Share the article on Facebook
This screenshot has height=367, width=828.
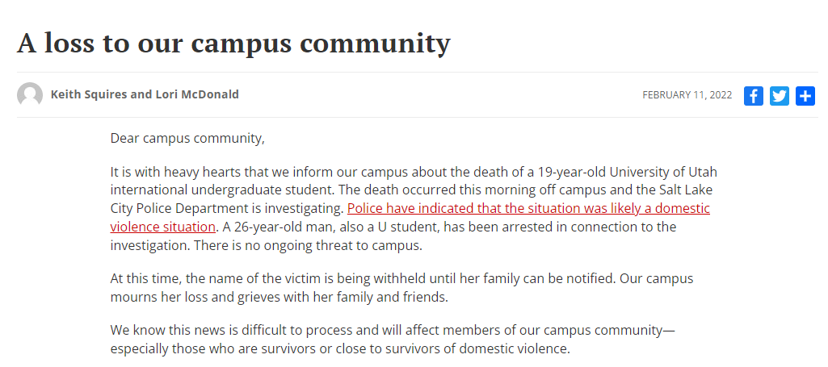(753, 96)
